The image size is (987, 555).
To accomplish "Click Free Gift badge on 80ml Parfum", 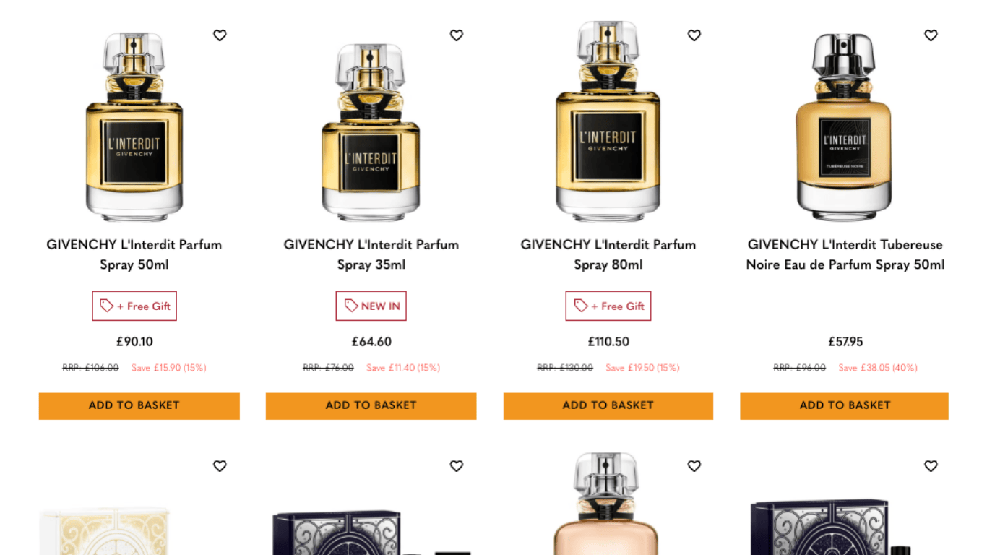I will pyautogui.click(x=608, y=306).
